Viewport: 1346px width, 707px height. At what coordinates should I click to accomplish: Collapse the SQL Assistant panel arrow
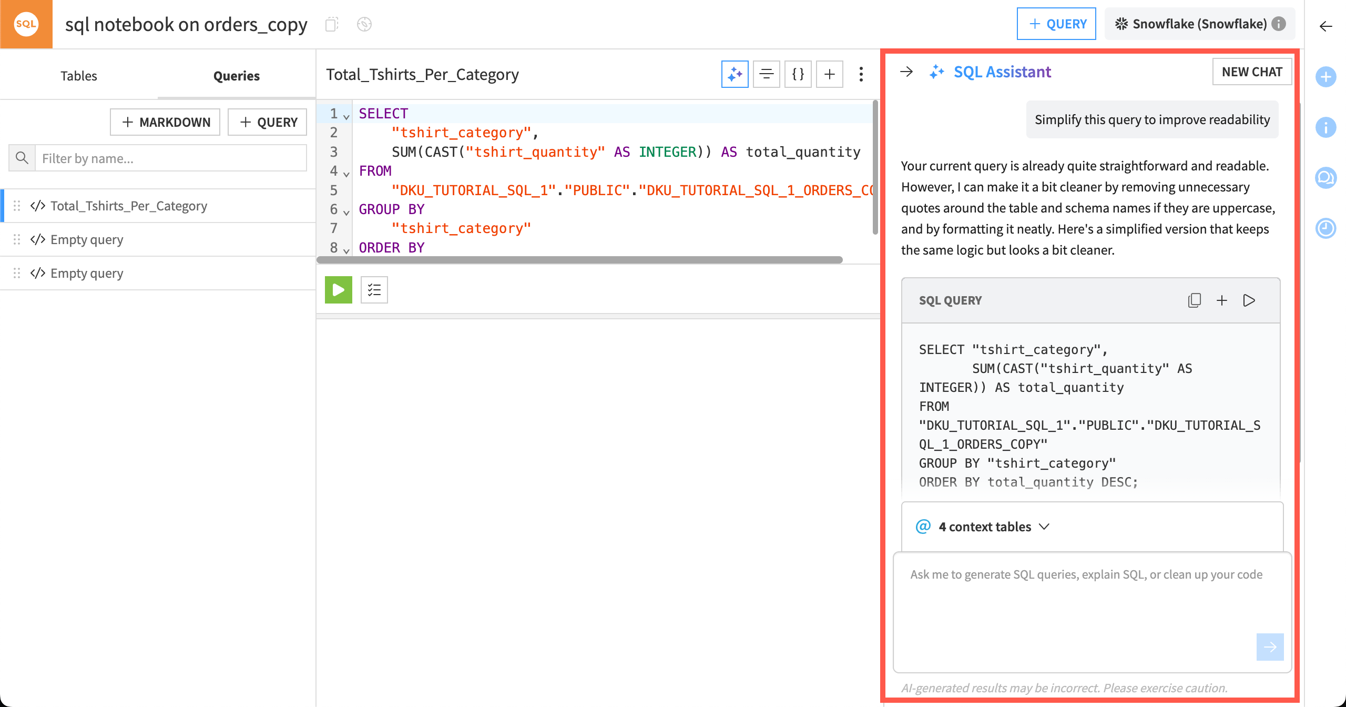[906, 72]
